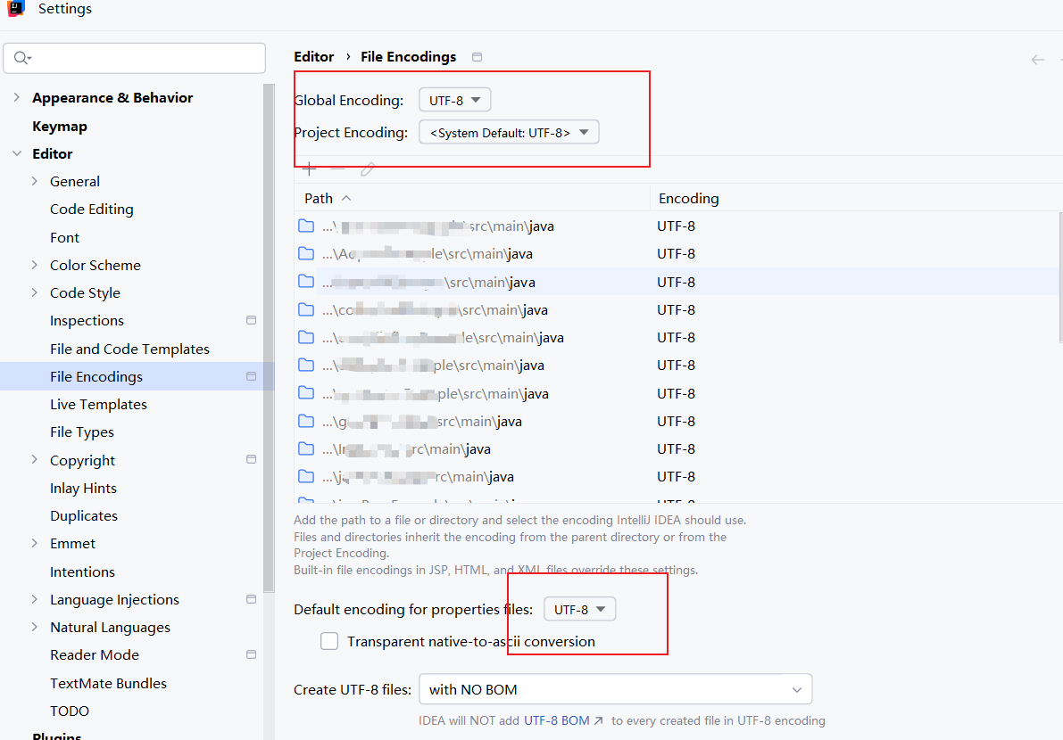Open the Global Encoding dropdown
The image size is (1063, 740).
pos(454,100)
